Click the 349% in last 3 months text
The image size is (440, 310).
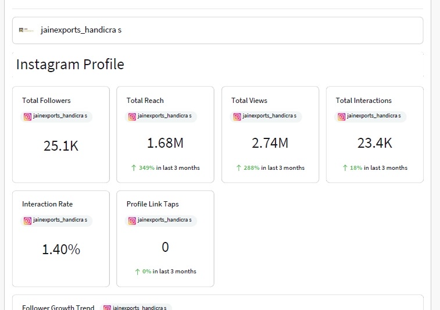click(169, 168)
